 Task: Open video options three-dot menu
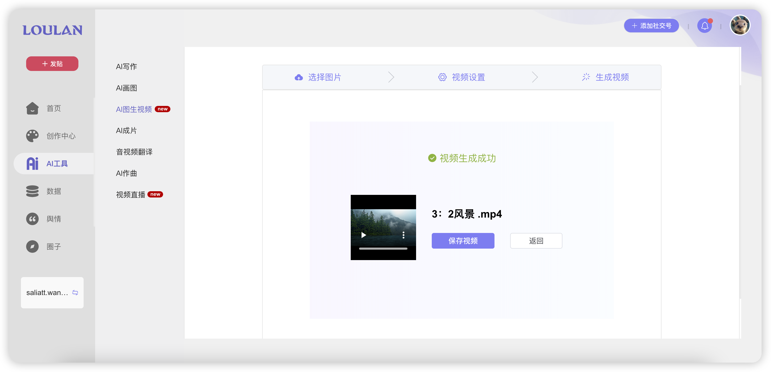[x=404, y=235]
